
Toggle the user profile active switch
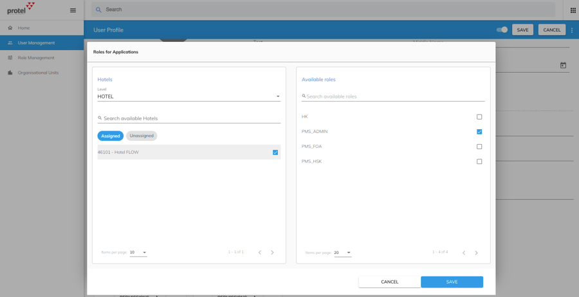pos(502,30)
